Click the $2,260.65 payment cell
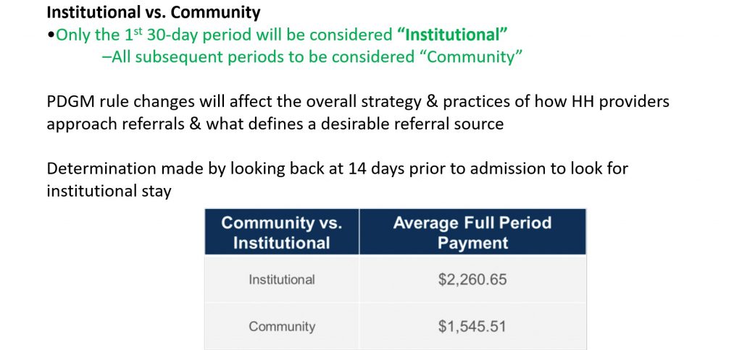Screen dimensions: 742x350 472,279
